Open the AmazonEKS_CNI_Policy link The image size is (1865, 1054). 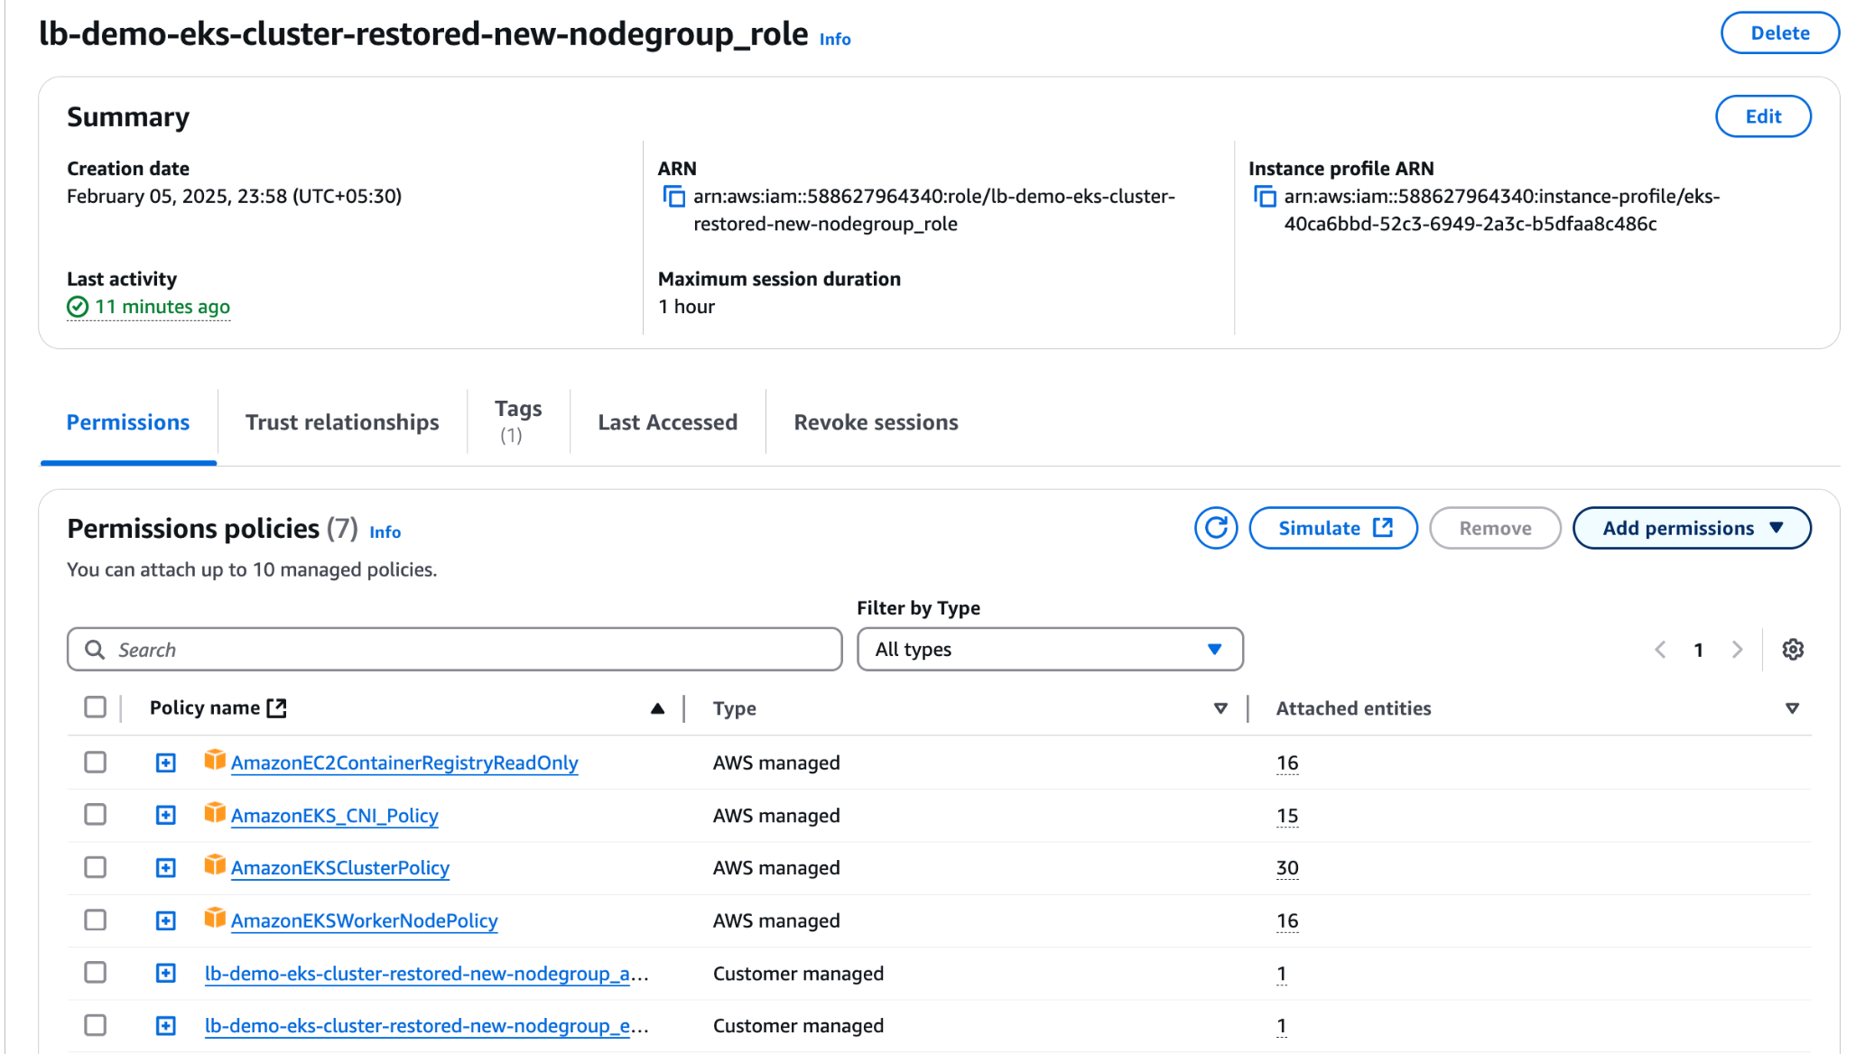coord(335,816)
